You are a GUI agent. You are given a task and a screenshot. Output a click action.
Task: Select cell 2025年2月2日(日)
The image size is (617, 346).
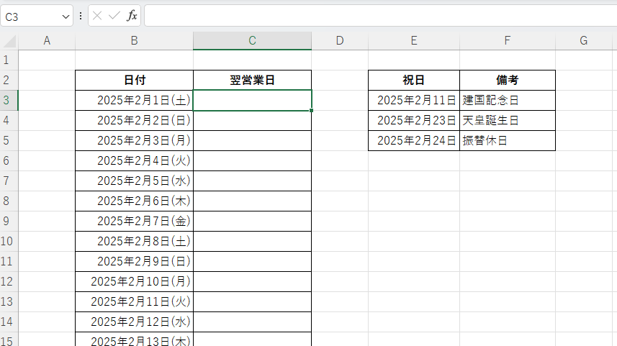(134, 120)
